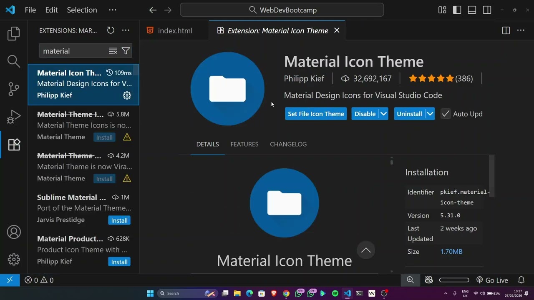This screenshot has height=300, width=534.
Task: Open the Manage gear in activity bar
Action: (14, 260)
